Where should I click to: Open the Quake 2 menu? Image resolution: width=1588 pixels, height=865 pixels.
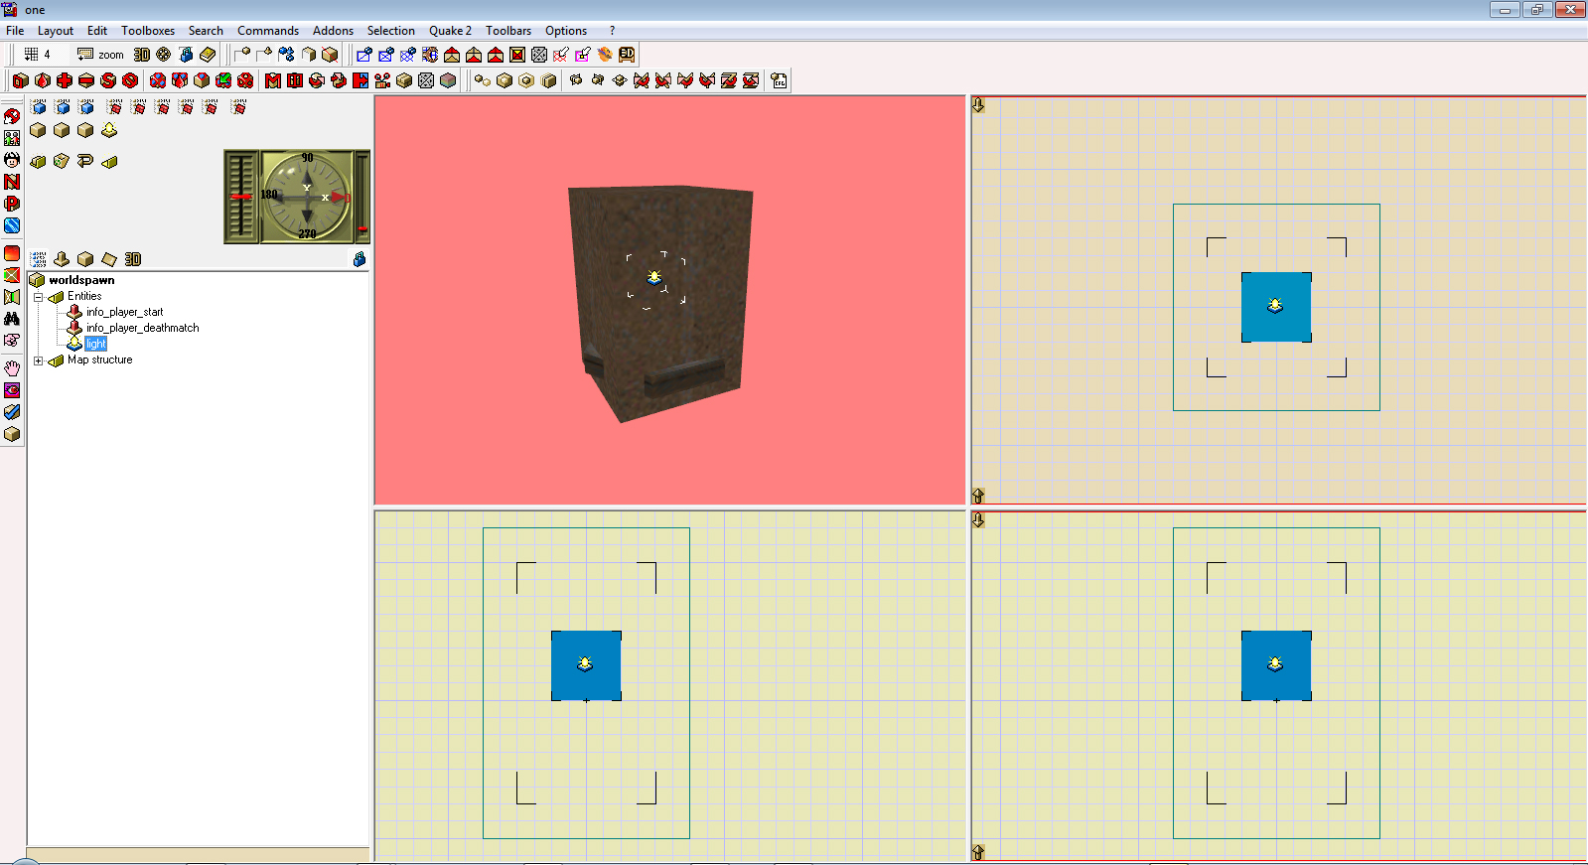(x=450, y=31)
